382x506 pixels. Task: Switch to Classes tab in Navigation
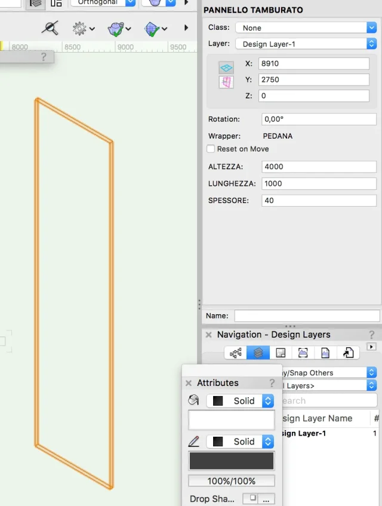point(236,352)
